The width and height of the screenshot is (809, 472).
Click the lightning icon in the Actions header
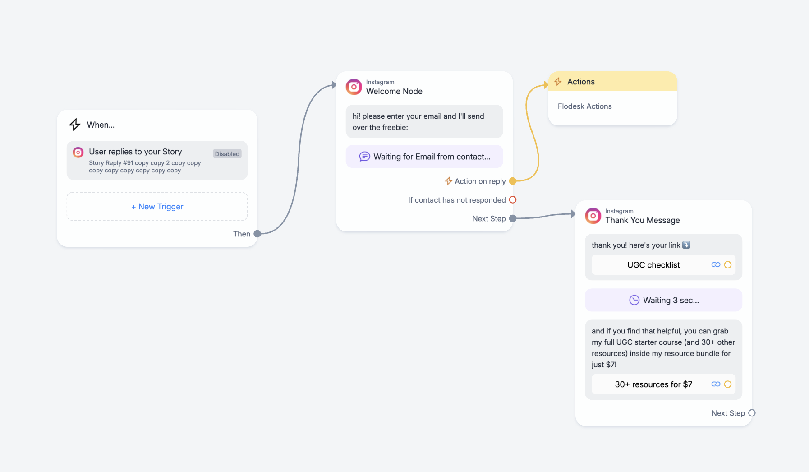(558, 82)
